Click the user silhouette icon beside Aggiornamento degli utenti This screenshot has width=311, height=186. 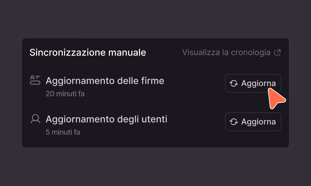pyautogui.click(x=35, y=119)
